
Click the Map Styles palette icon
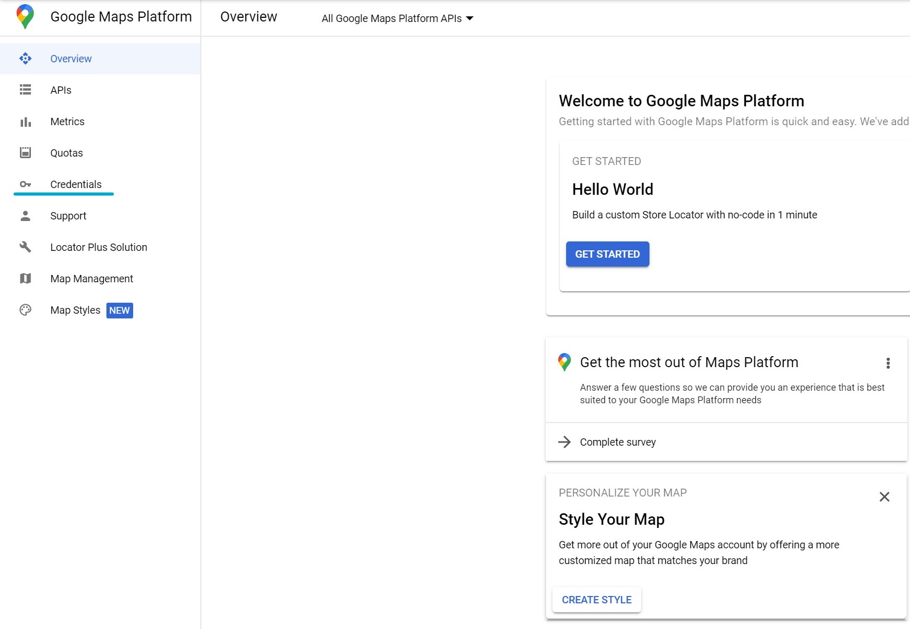pyautogui.click(x=25, y=310)
